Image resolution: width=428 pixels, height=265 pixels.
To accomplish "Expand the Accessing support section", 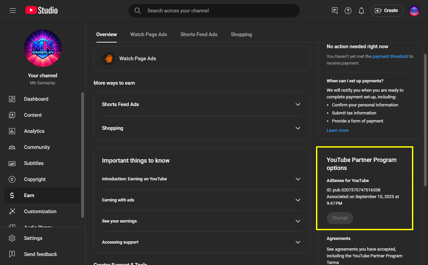I will point(298,242).
